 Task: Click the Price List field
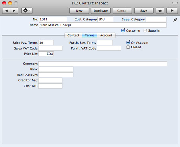tap(46, 54)
